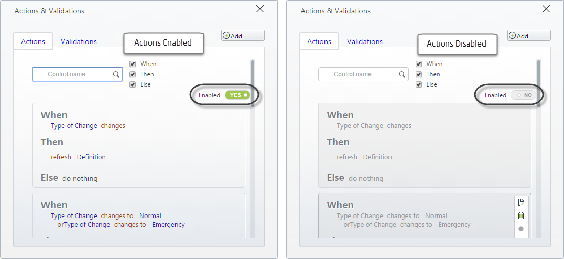Image resolution: width=564 pixels, height=259 pixels.
Task: Switch to the Validations tab in the right dialog
Action: click(x=365, y=41)
